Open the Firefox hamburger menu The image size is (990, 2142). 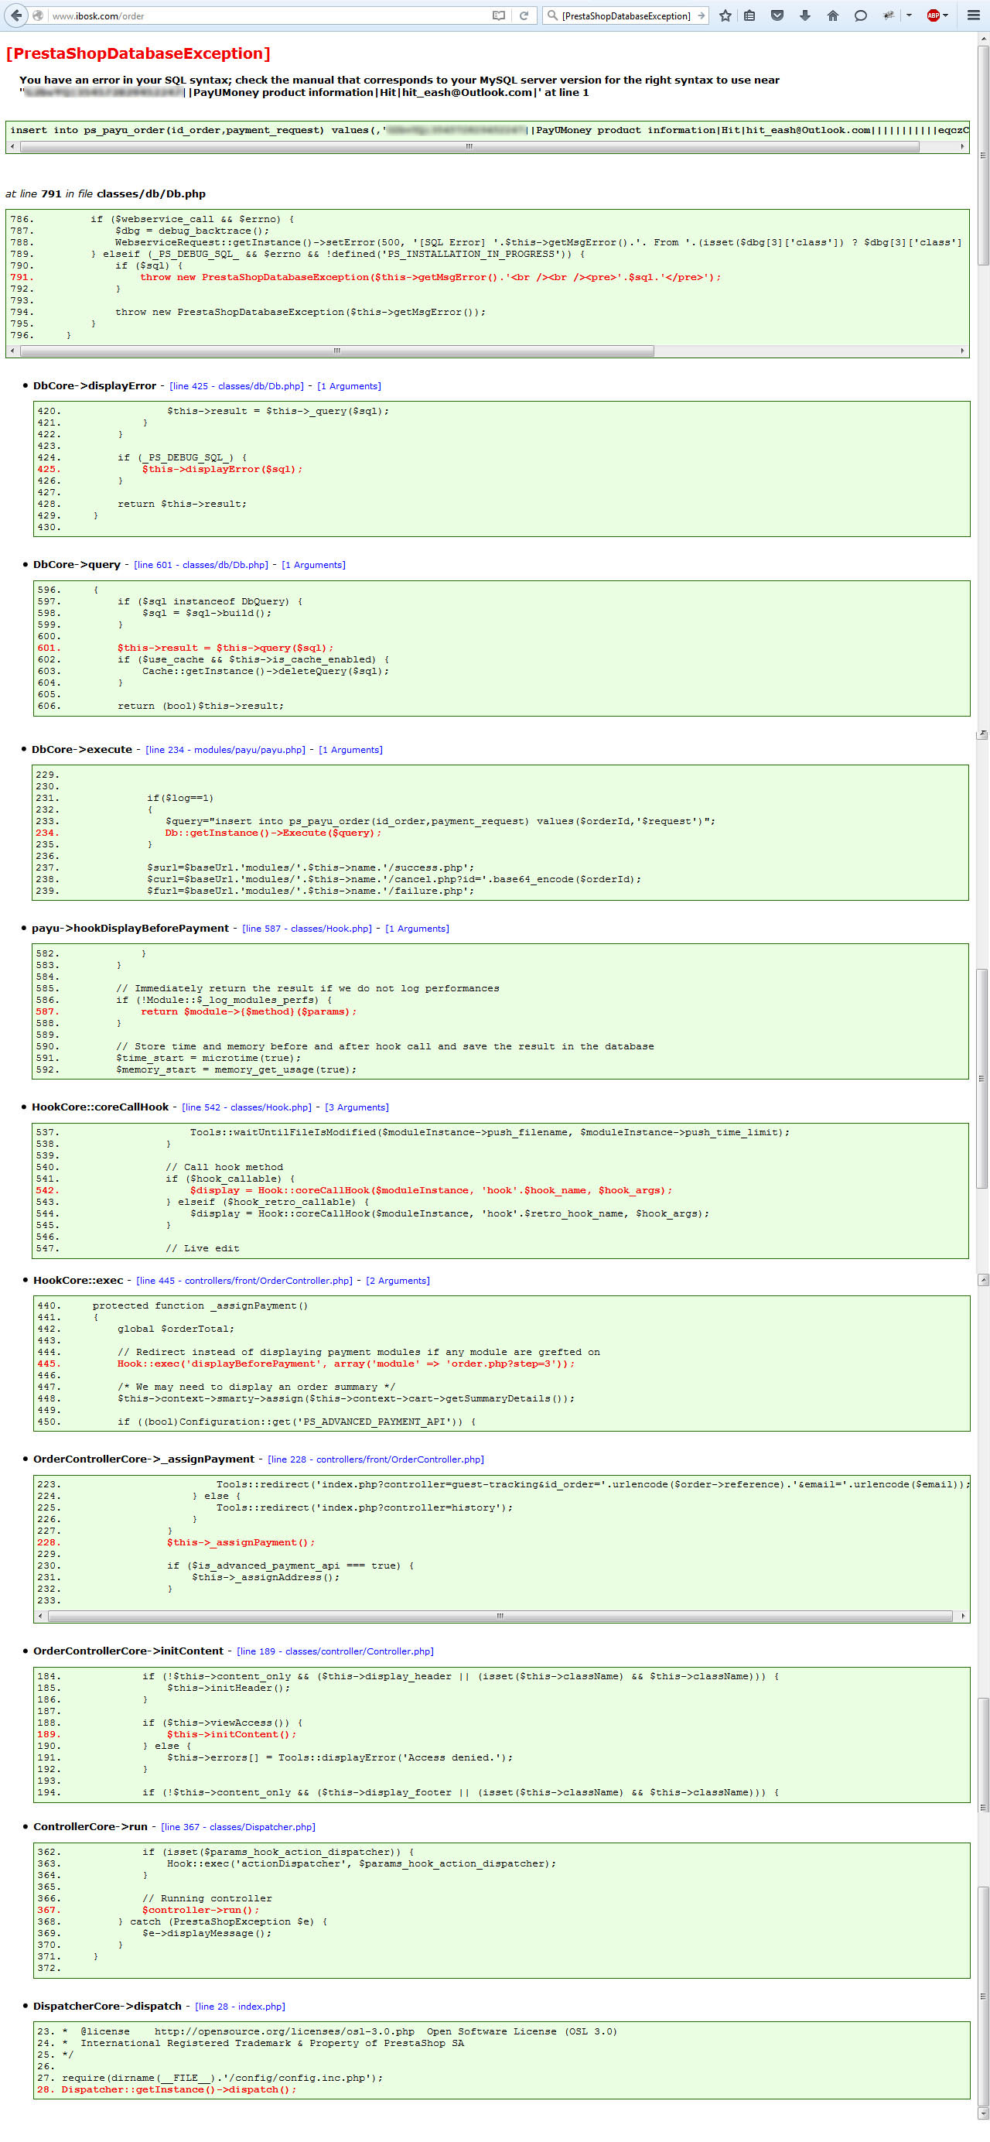tap(974, 15)
